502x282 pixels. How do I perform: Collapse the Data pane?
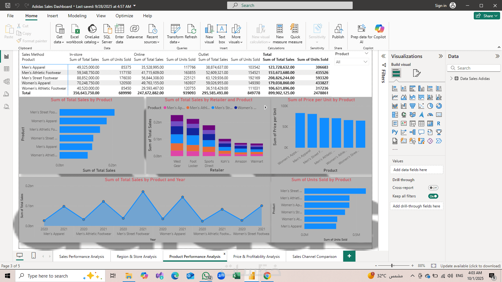(497, 56)
